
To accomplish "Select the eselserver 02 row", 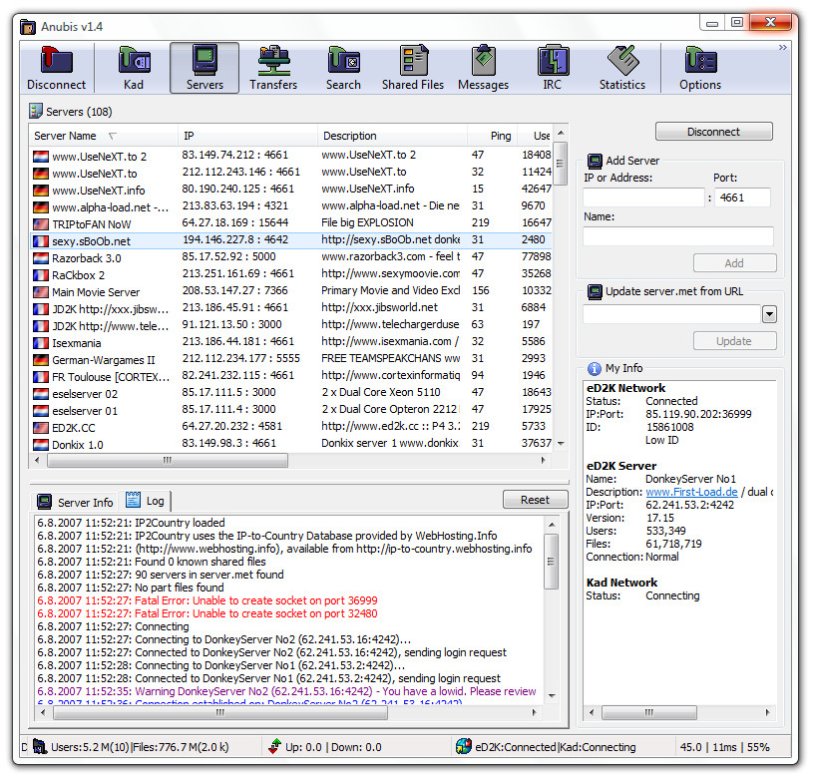I will click(x=290, y=393).
